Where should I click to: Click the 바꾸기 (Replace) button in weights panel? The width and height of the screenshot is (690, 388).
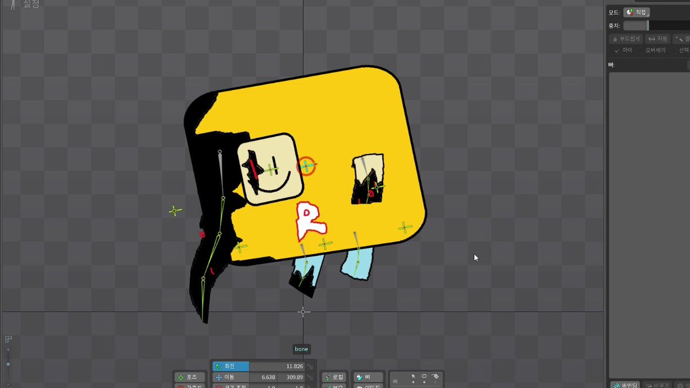(x=656, y=385)
